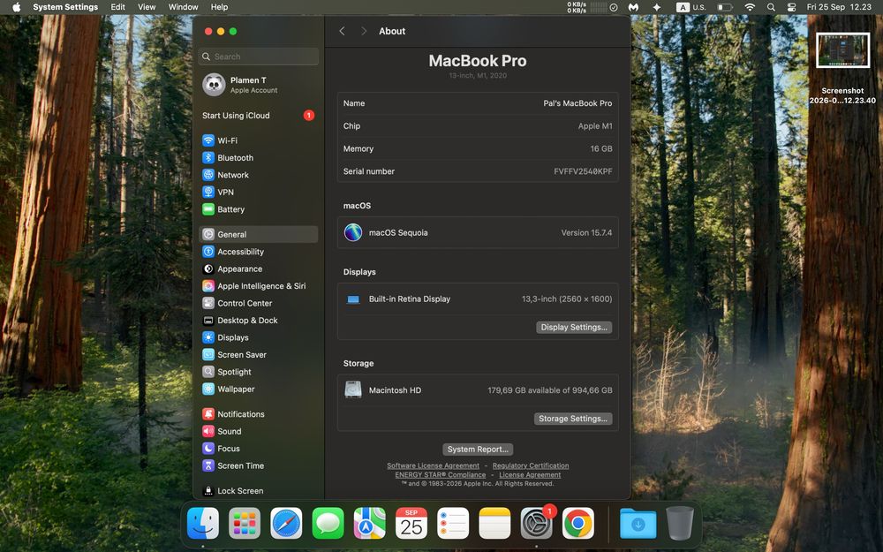Launch Finder from the Dock
This screenshot has height=552, width=883.
click(x=203, y=523)
